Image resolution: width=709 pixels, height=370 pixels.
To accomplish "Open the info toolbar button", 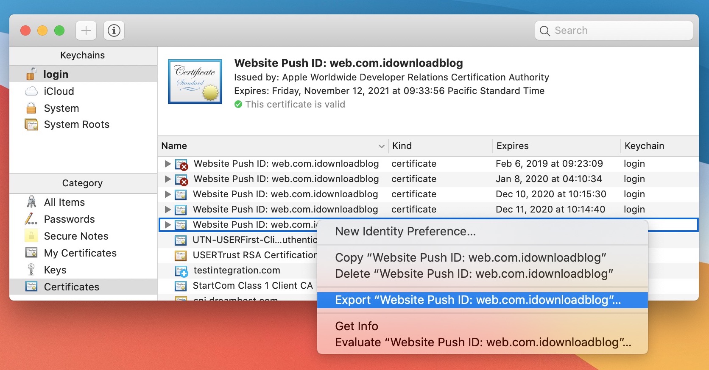I will pos(114,30).
